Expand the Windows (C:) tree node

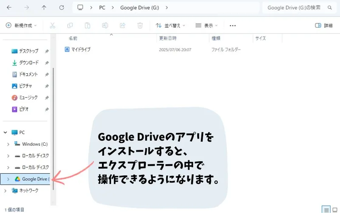click(x=8, y=144)
